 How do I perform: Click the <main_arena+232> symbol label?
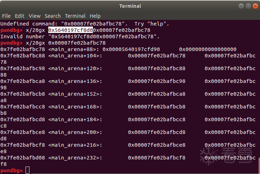[x=75, y=158]
